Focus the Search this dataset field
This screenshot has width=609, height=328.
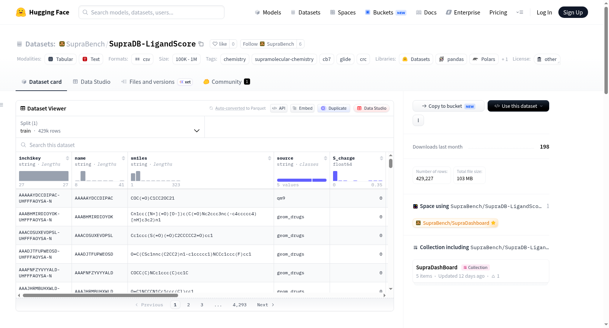click(205, 145)
